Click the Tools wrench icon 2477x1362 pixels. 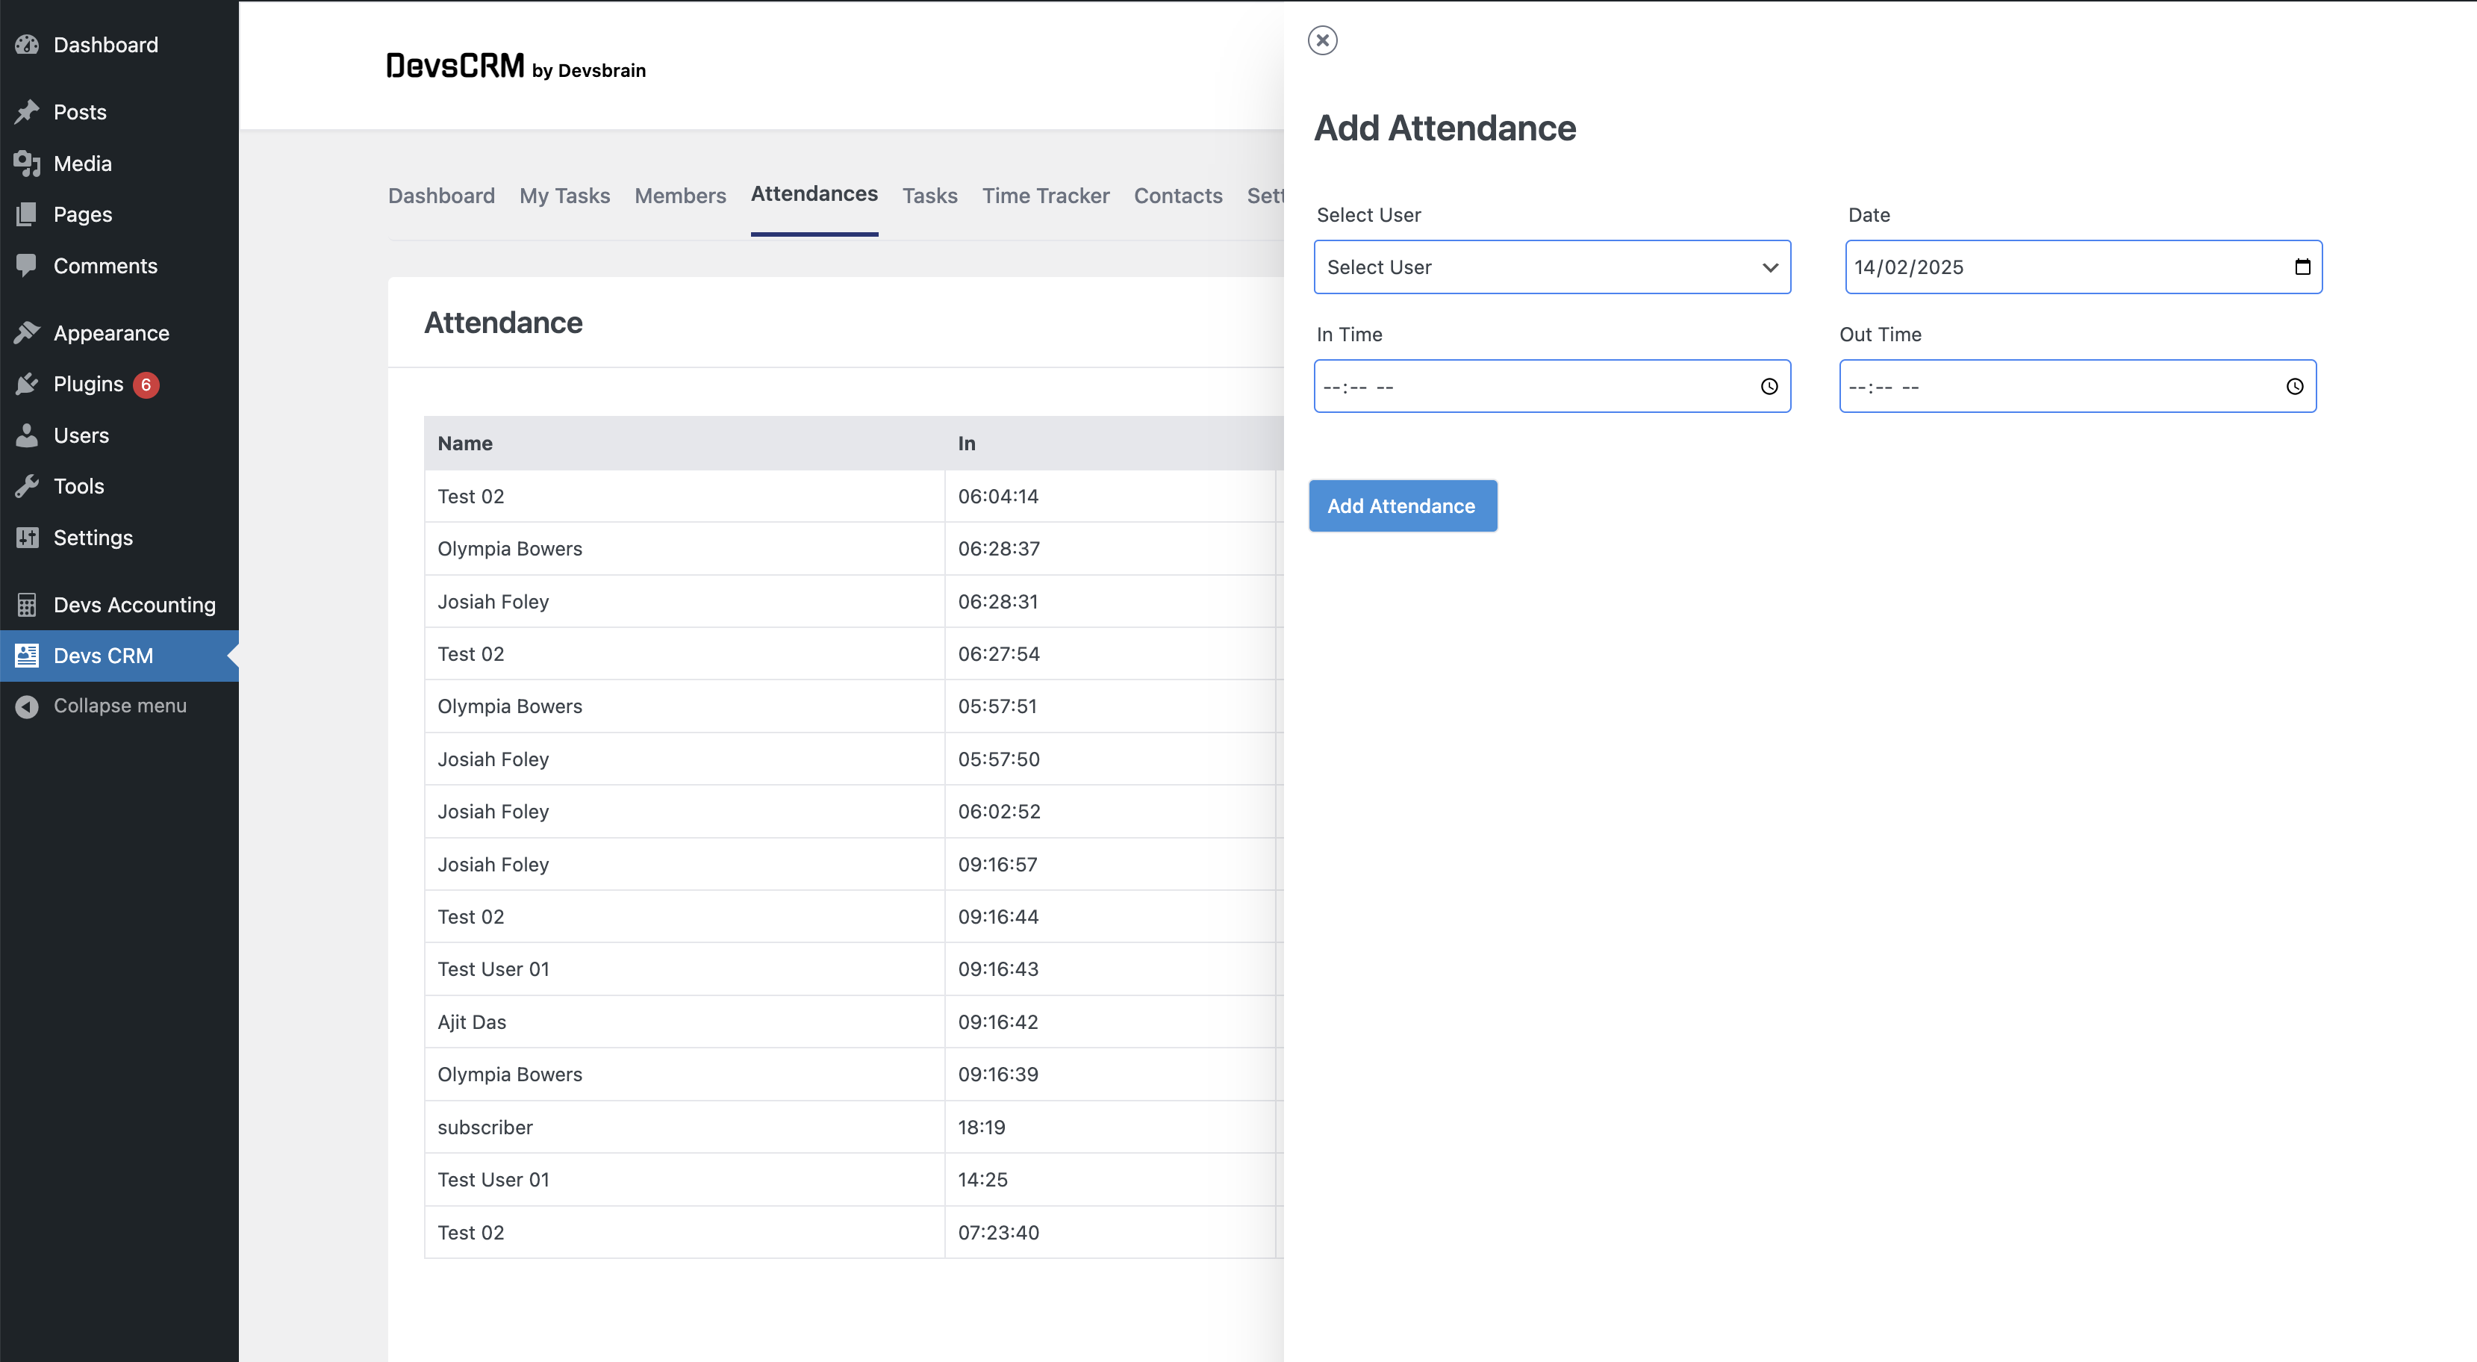click(27, 486)
